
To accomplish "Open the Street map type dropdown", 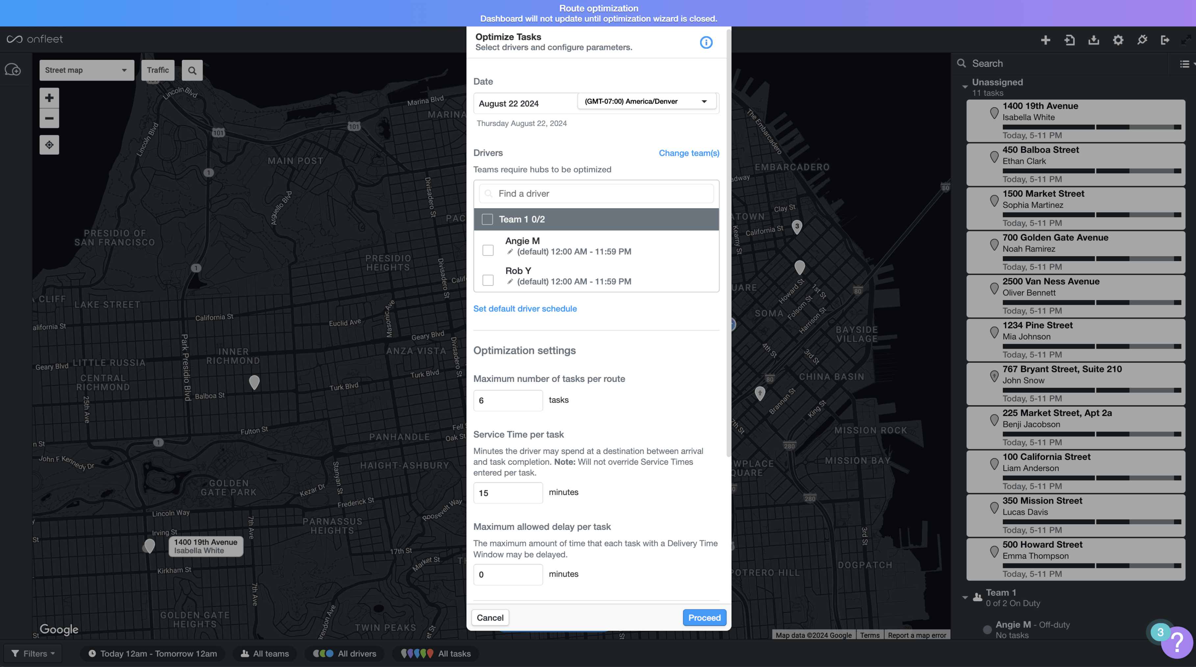I will 87,70.
